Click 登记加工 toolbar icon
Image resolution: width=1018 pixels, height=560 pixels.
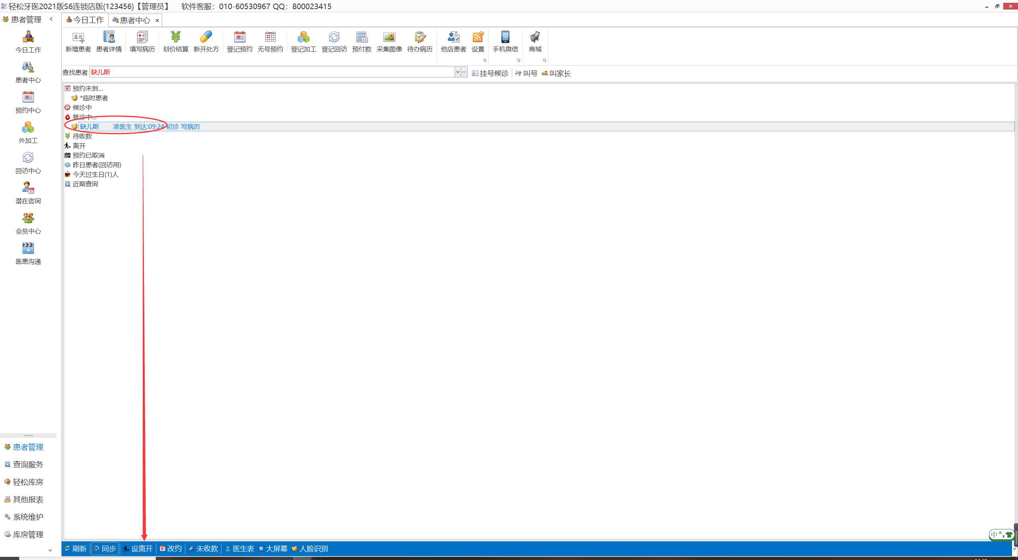coord(303,42)
